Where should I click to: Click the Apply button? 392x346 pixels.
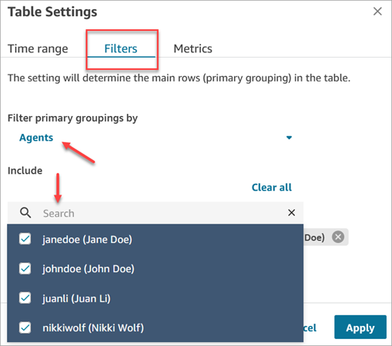[360, 328]
